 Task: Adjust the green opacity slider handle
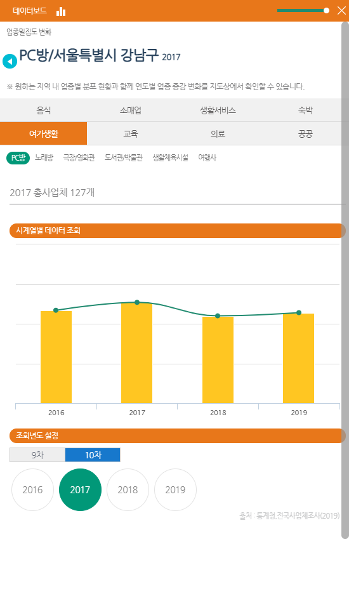click(326, 11)
